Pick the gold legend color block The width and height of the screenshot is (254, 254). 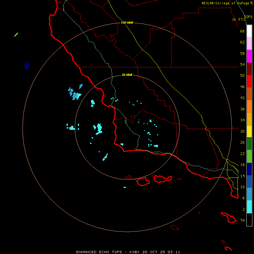249,119
